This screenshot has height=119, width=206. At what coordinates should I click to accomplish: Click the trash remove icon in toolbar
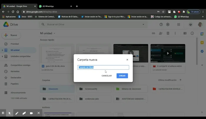click(x=168, y=33)
